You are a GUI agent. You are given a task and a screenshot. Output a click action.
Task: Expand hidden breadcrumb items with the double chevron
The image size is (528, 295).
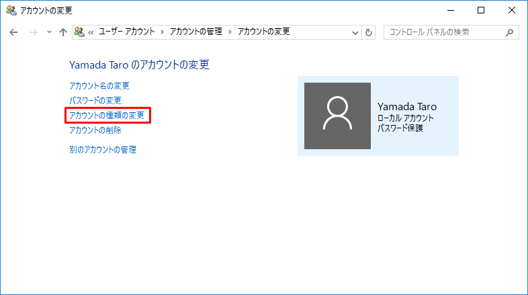tap(91, 32)
